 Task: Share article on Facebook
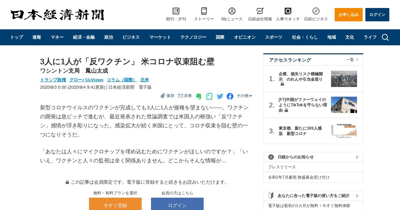tap(230, 96)
